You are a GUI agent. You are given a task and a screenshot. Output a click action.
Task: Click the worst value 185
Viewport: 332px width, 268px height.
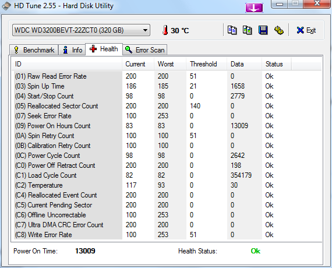[163, 86]
